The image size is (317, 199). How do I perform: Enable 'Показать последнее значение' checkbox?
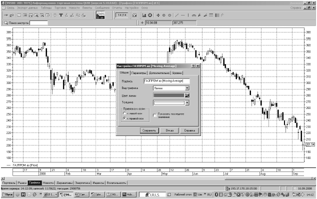[155, 115]
